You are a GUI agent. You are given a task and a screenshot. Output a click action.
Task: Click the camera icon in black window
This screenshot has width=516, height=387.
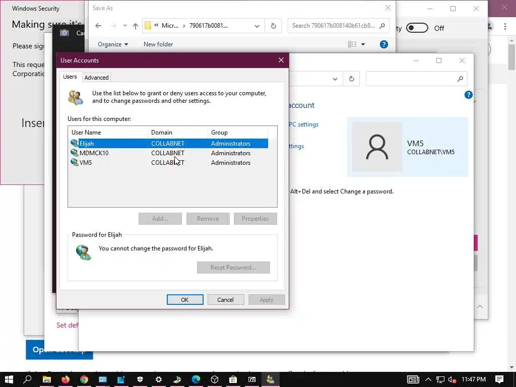64,33
